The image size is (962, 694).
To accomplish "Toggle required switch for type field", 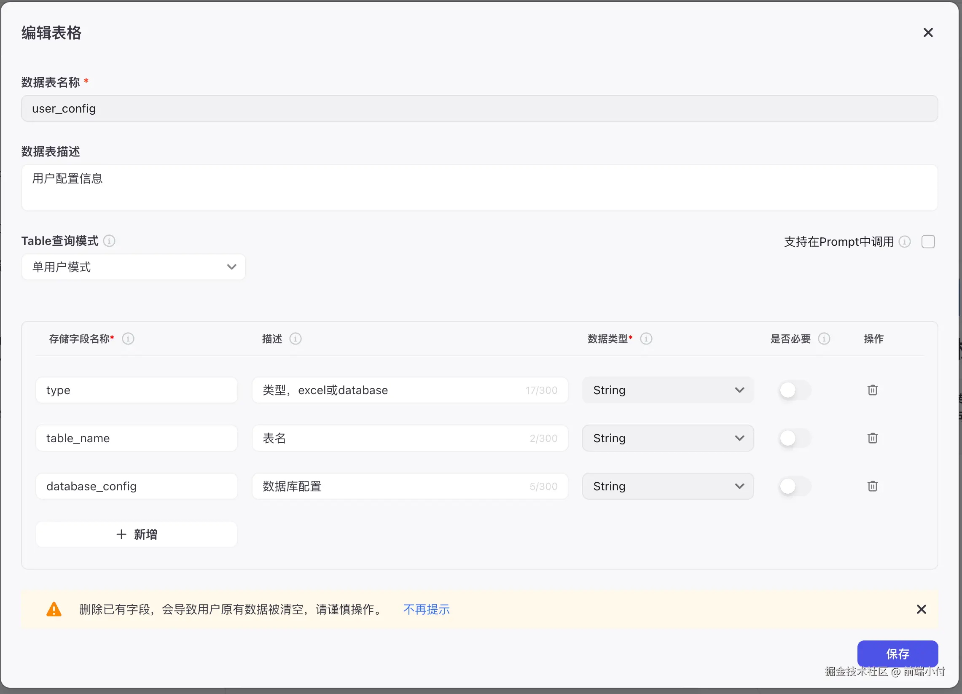I will [795, 390].
